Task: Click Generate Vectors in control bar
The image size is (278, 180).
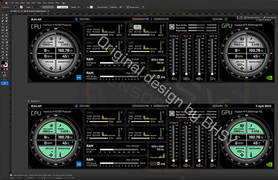Action: (x=133, y=7)
